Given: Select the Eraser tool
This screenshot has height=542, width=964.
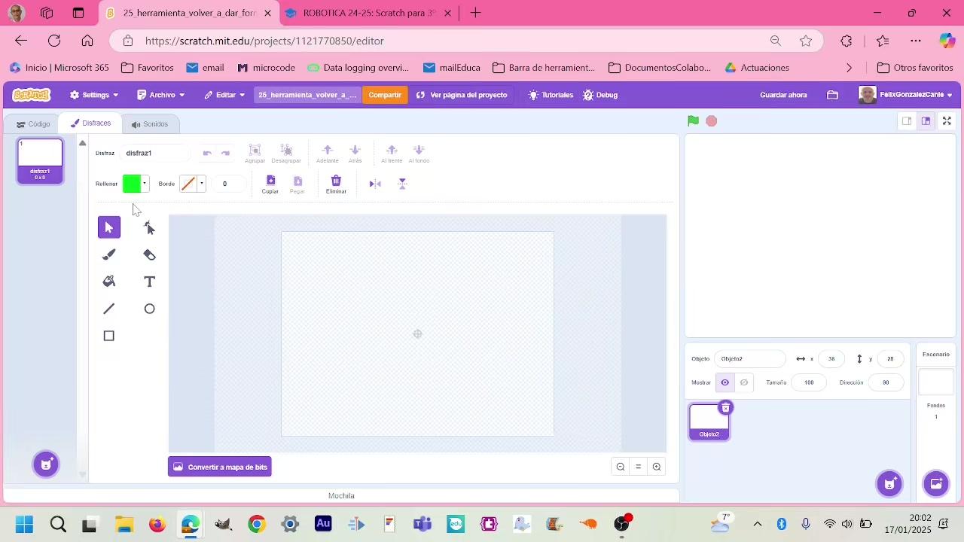Looking at the screenshot, I should (x=150, y=254).
